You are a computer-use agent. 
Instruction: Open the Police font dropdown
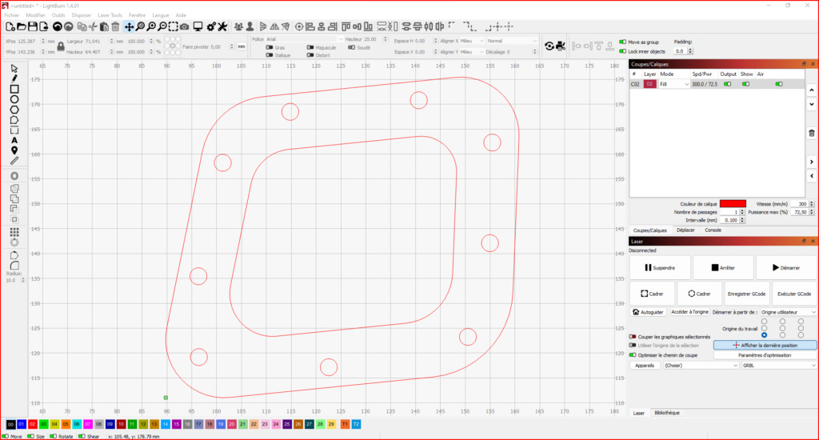coord(305,39)
